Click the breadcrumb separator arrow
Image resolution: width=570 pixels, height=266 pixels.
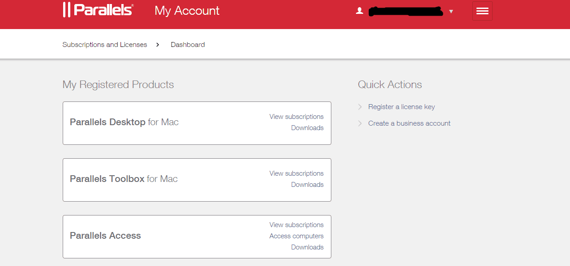158,45
